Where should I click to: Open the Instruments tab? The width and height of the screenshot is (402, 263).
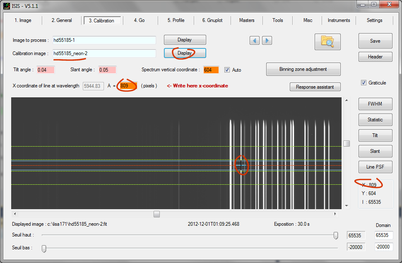pyautogui.click(x=339, y=20)
